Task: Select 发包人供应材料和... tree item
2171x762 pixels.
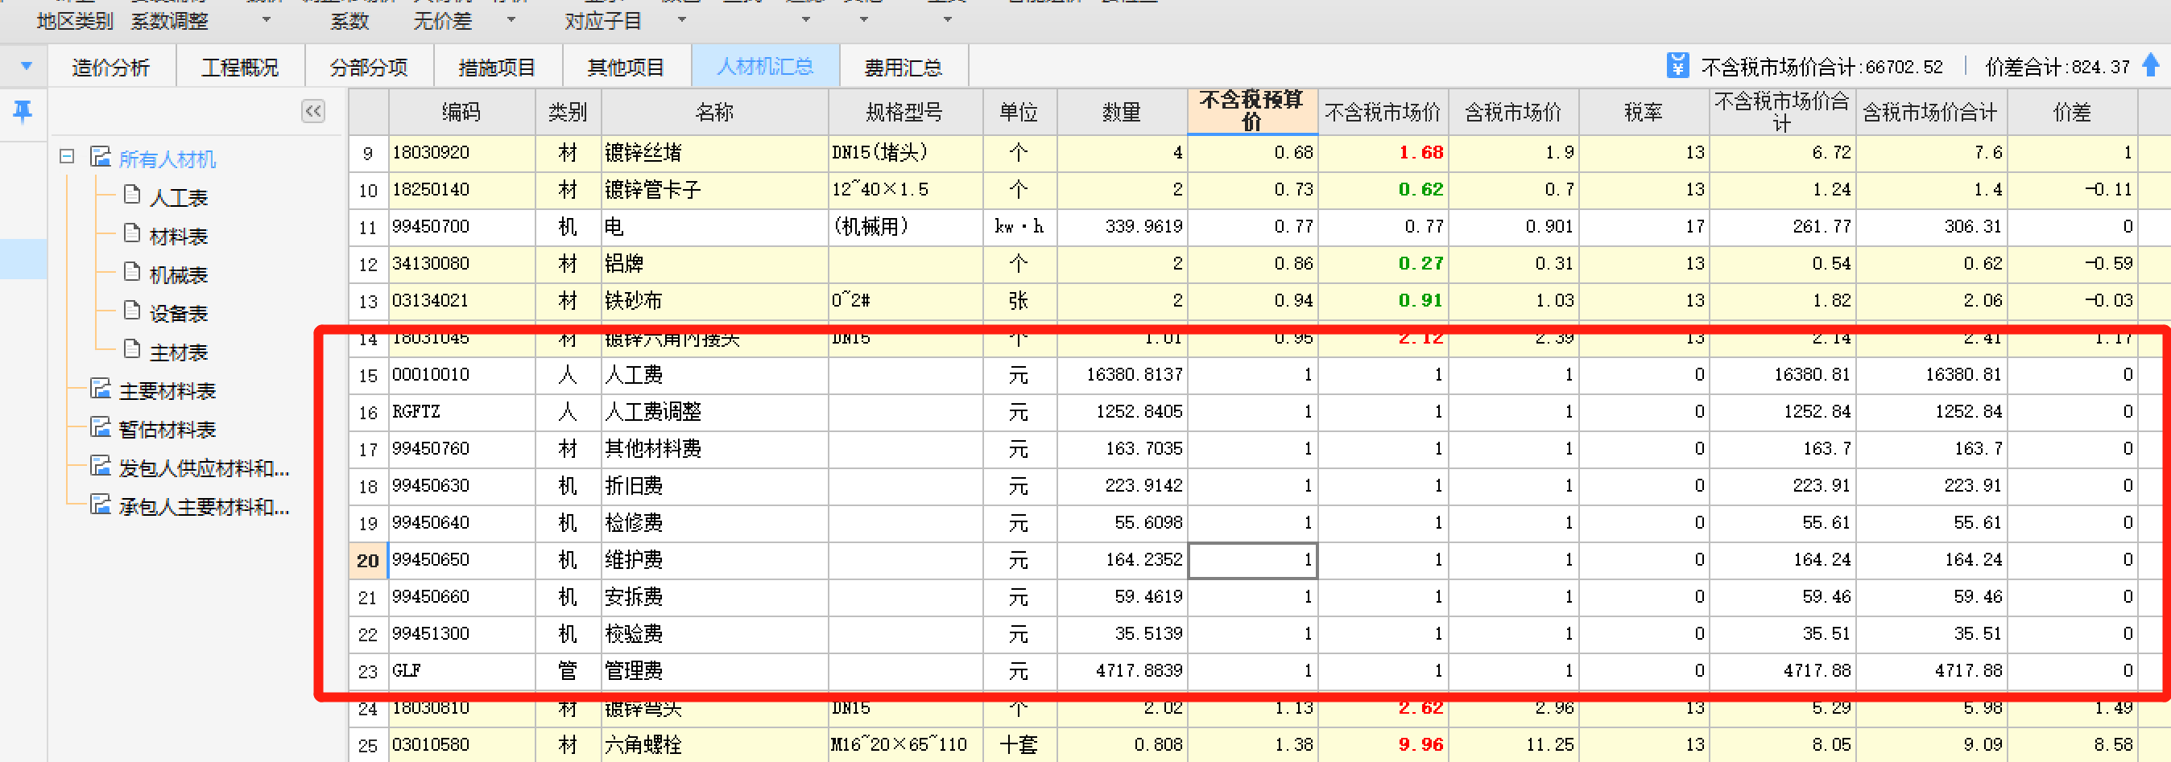Action: click(204, 469)
